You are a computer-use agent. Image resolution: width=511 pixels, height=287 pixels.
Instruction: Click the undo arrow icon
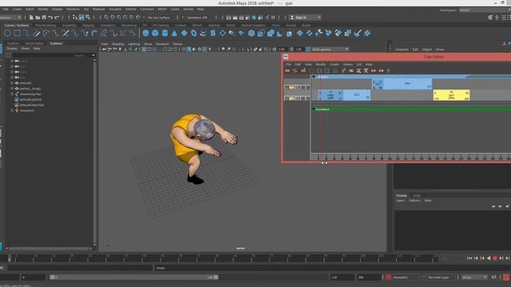[50, 18]
